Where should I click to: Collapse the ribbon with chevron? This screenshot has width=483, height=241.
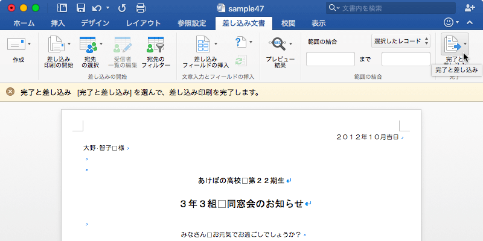470,22
